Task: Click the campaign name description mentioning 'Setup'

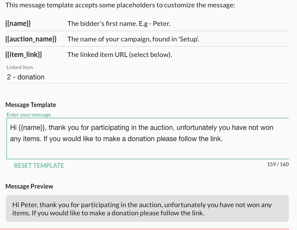Action: click(133, 39)
